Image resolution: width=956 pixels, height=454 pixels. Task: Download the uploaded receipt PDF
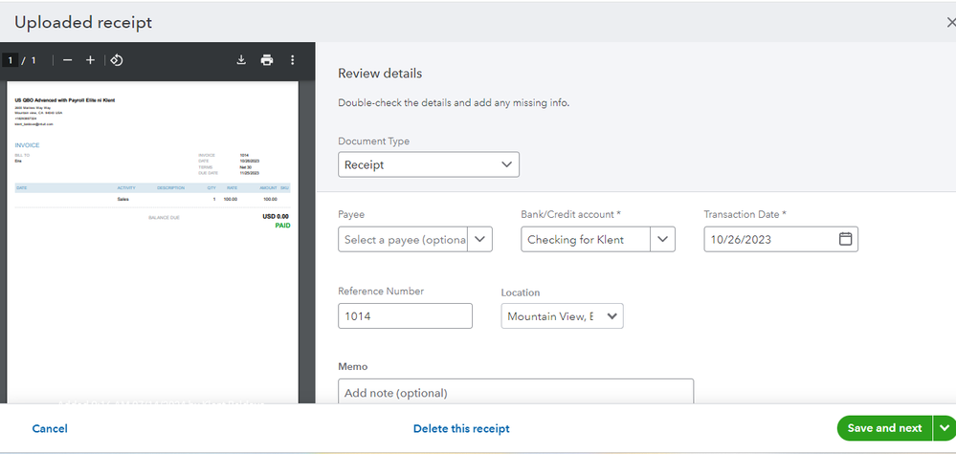point(241,60)
